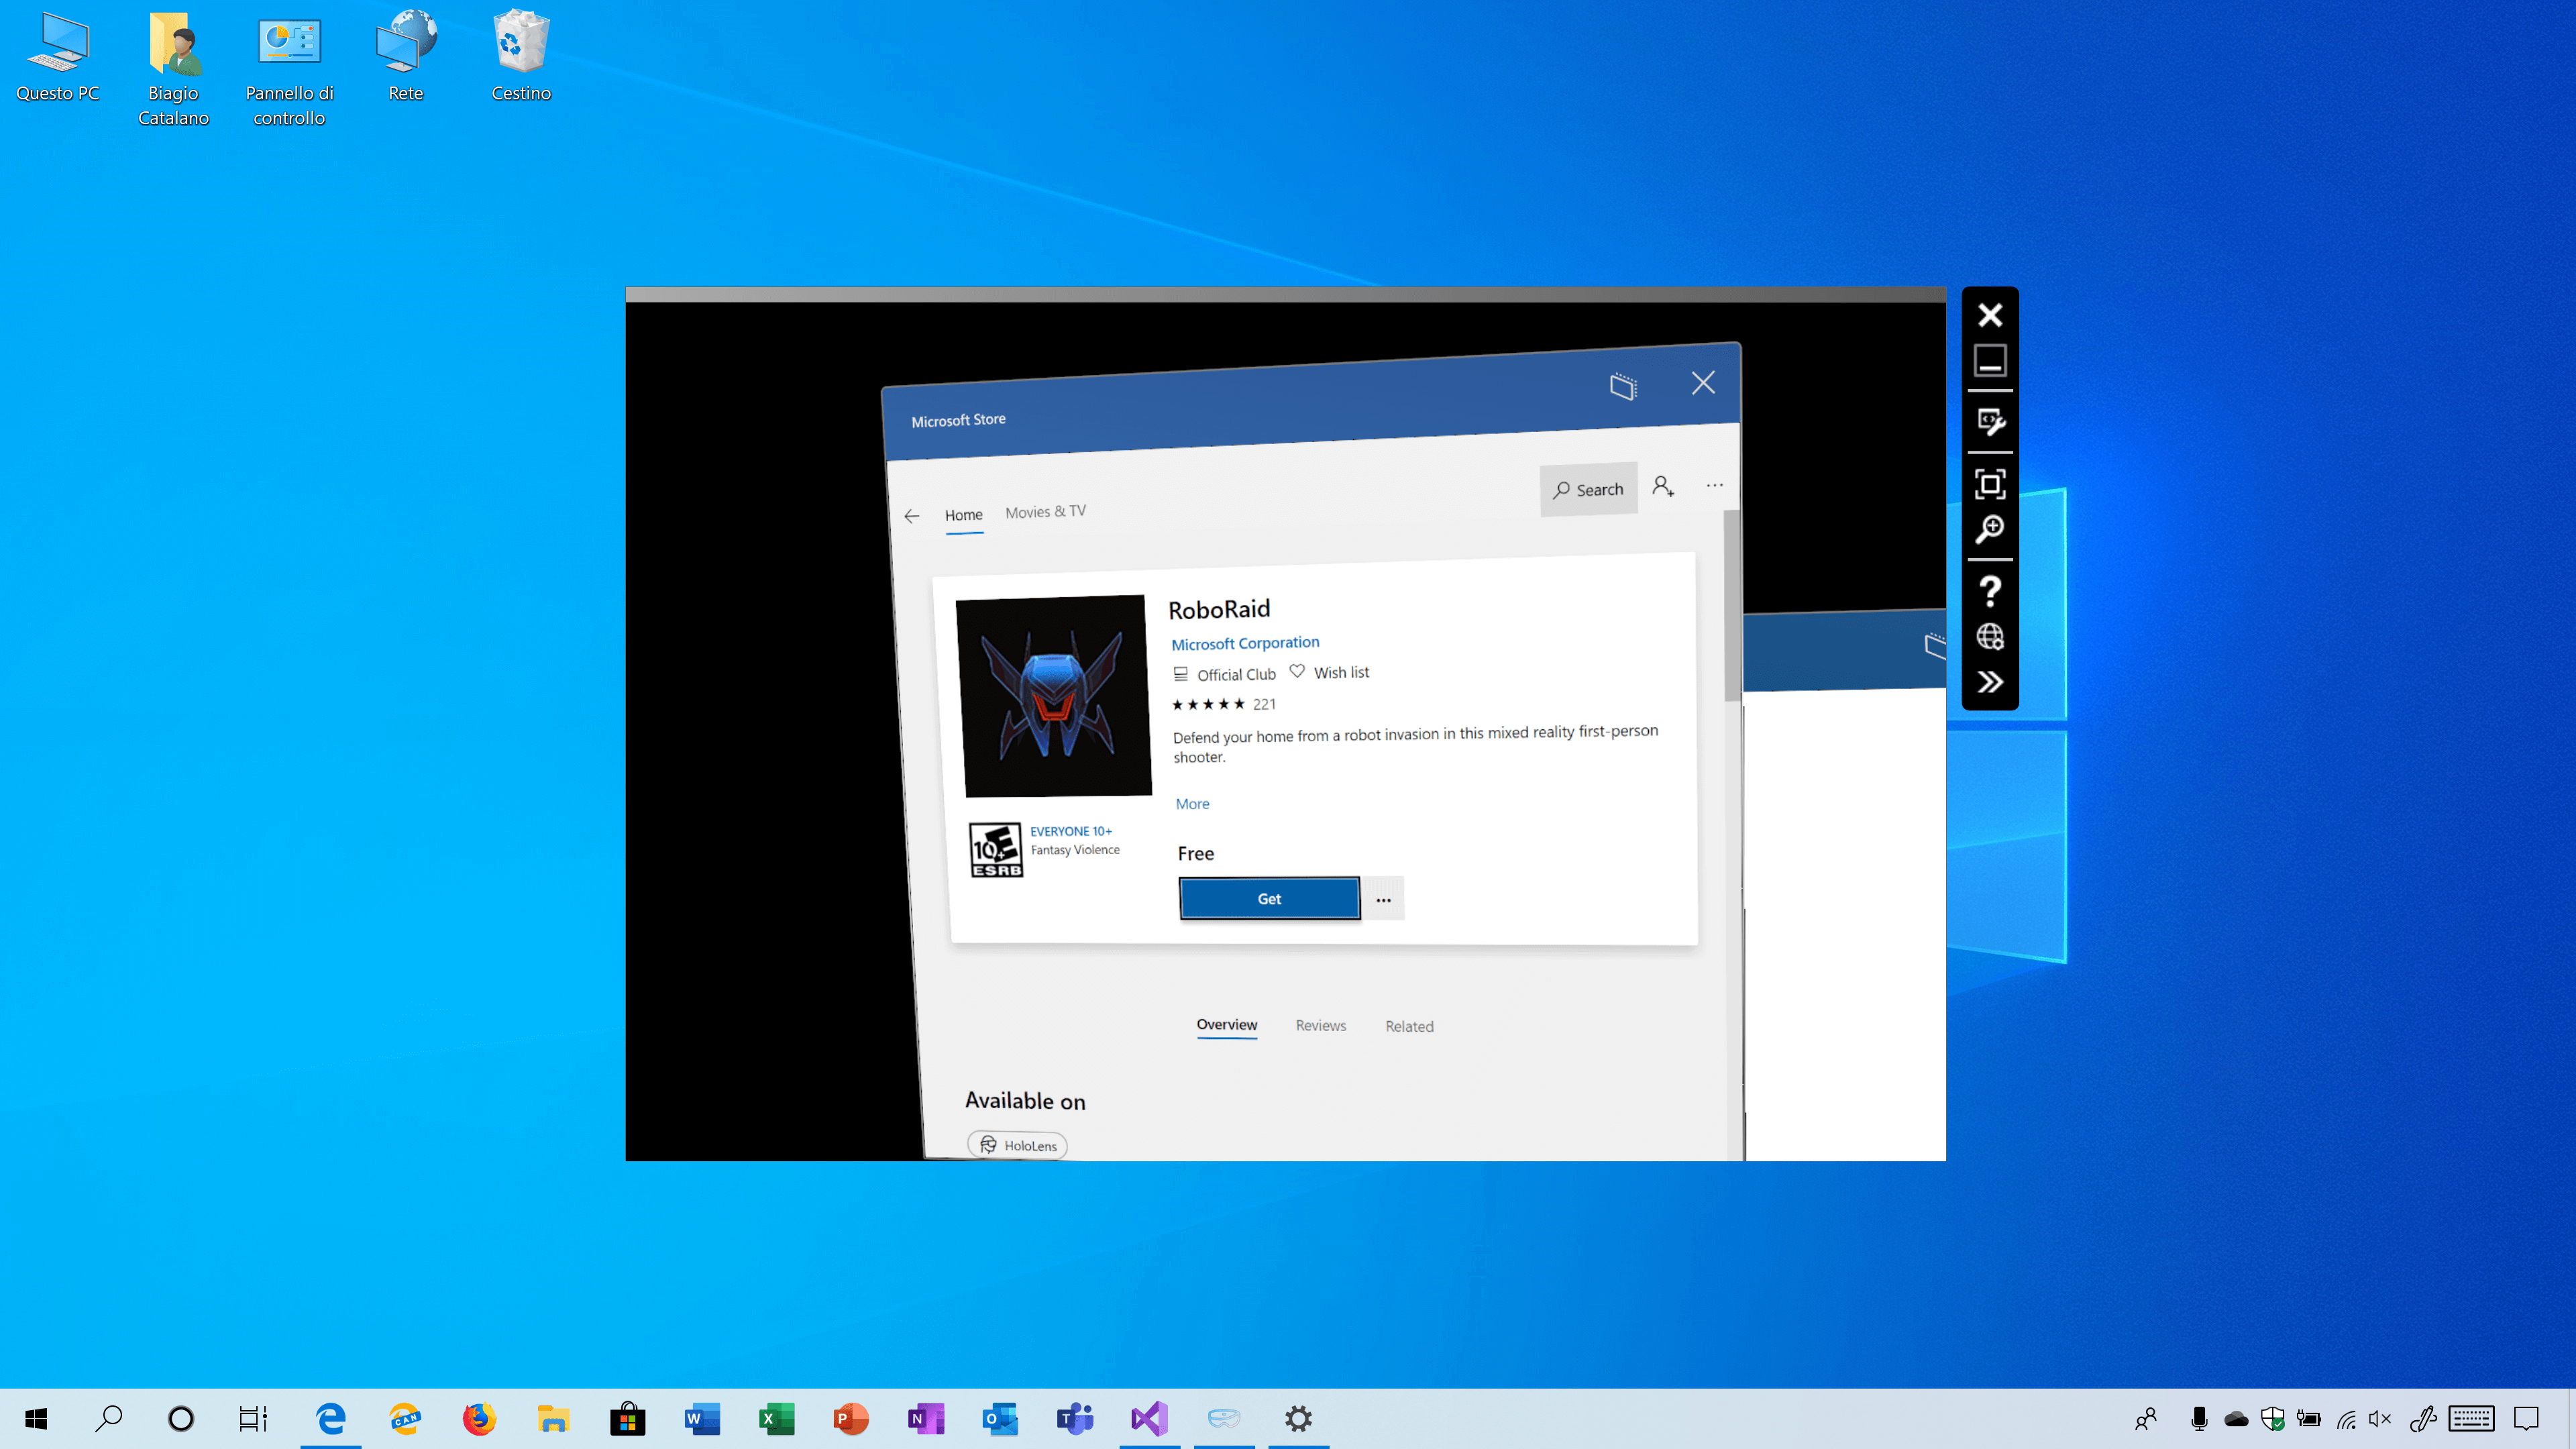Click the Get button for RoboRaid

pos(1269,898)
